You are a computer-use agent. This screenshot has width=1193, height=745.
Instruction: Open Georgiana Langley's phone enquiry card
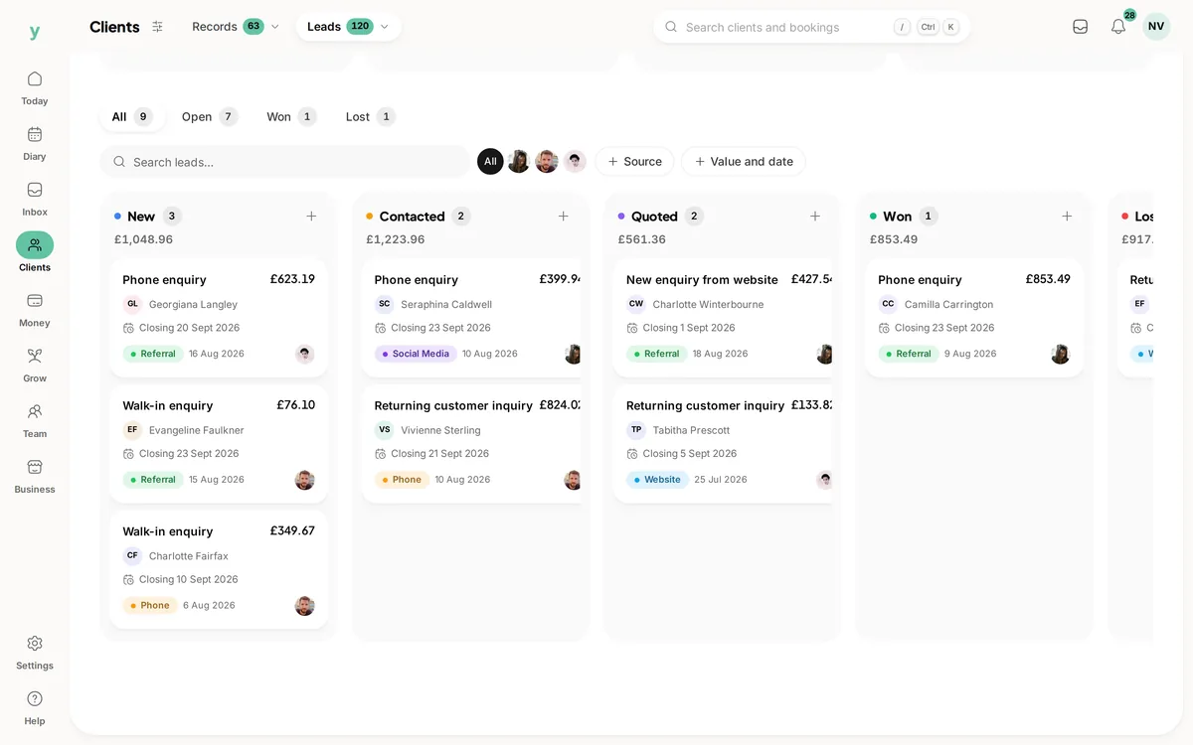tap(219, 318)
